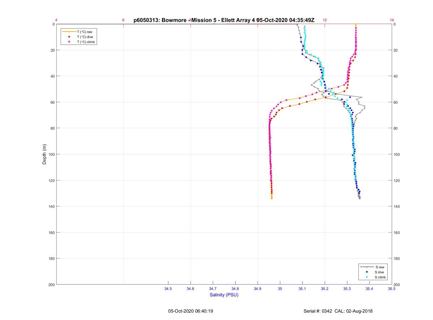Click the 140 tick on left depth axis
Image resolution: width=433 pixels, height=320 pixels.
click(51, 206)
